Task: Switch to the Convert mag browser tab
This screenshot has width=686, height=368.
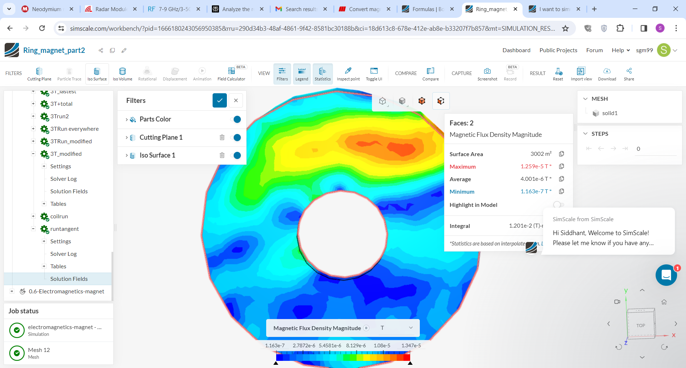Action: tap(364, 9)
